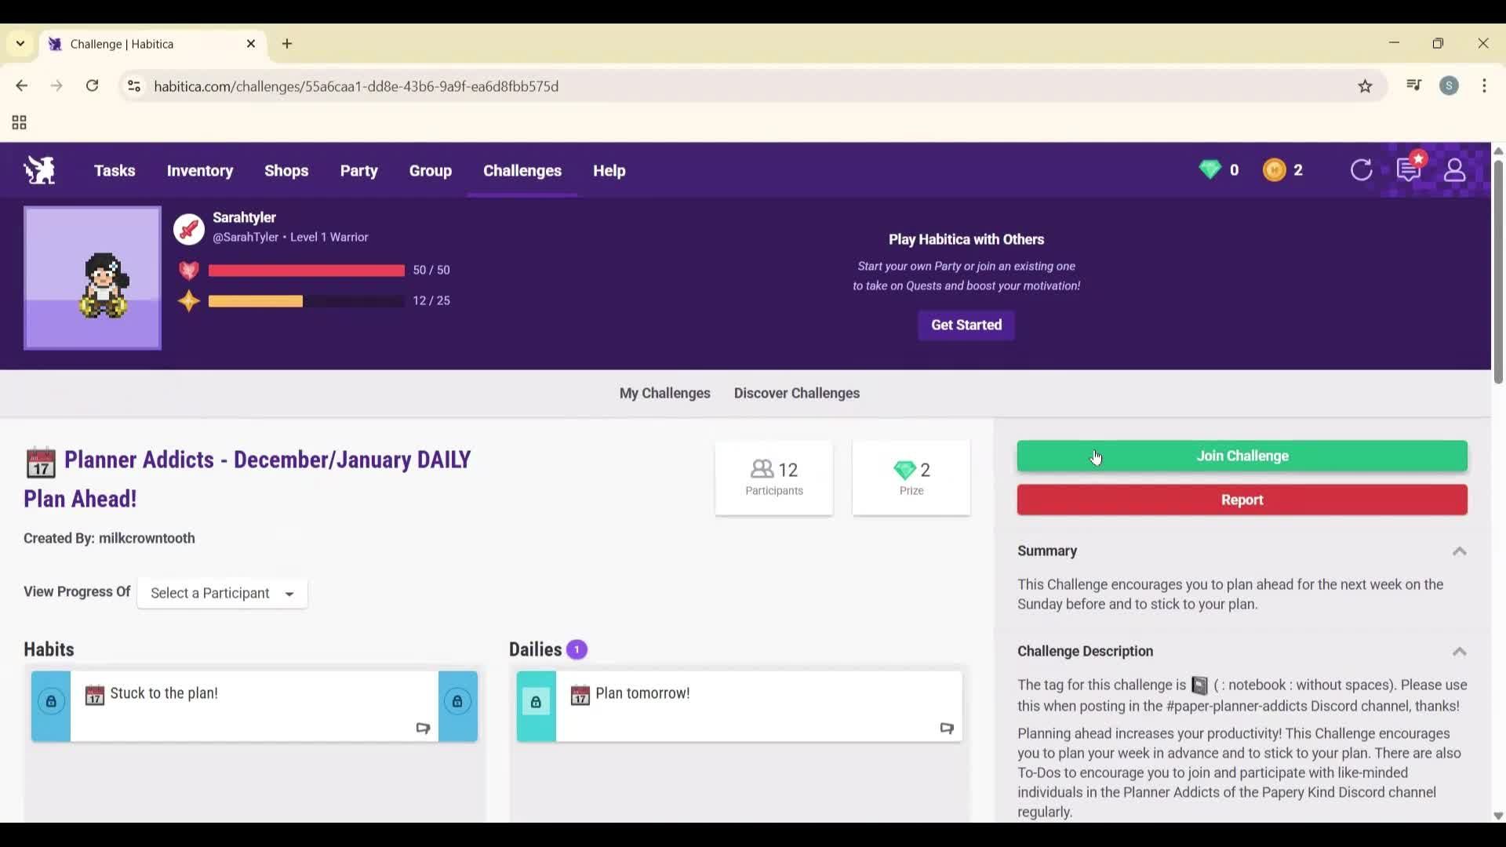1506x847 pixels.
Task: Bookmark this page with star icon
Action: (1366, 86)
